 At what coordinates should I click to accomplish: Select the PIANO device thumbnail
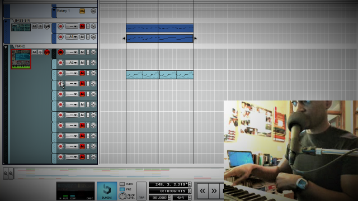(21, 59)
